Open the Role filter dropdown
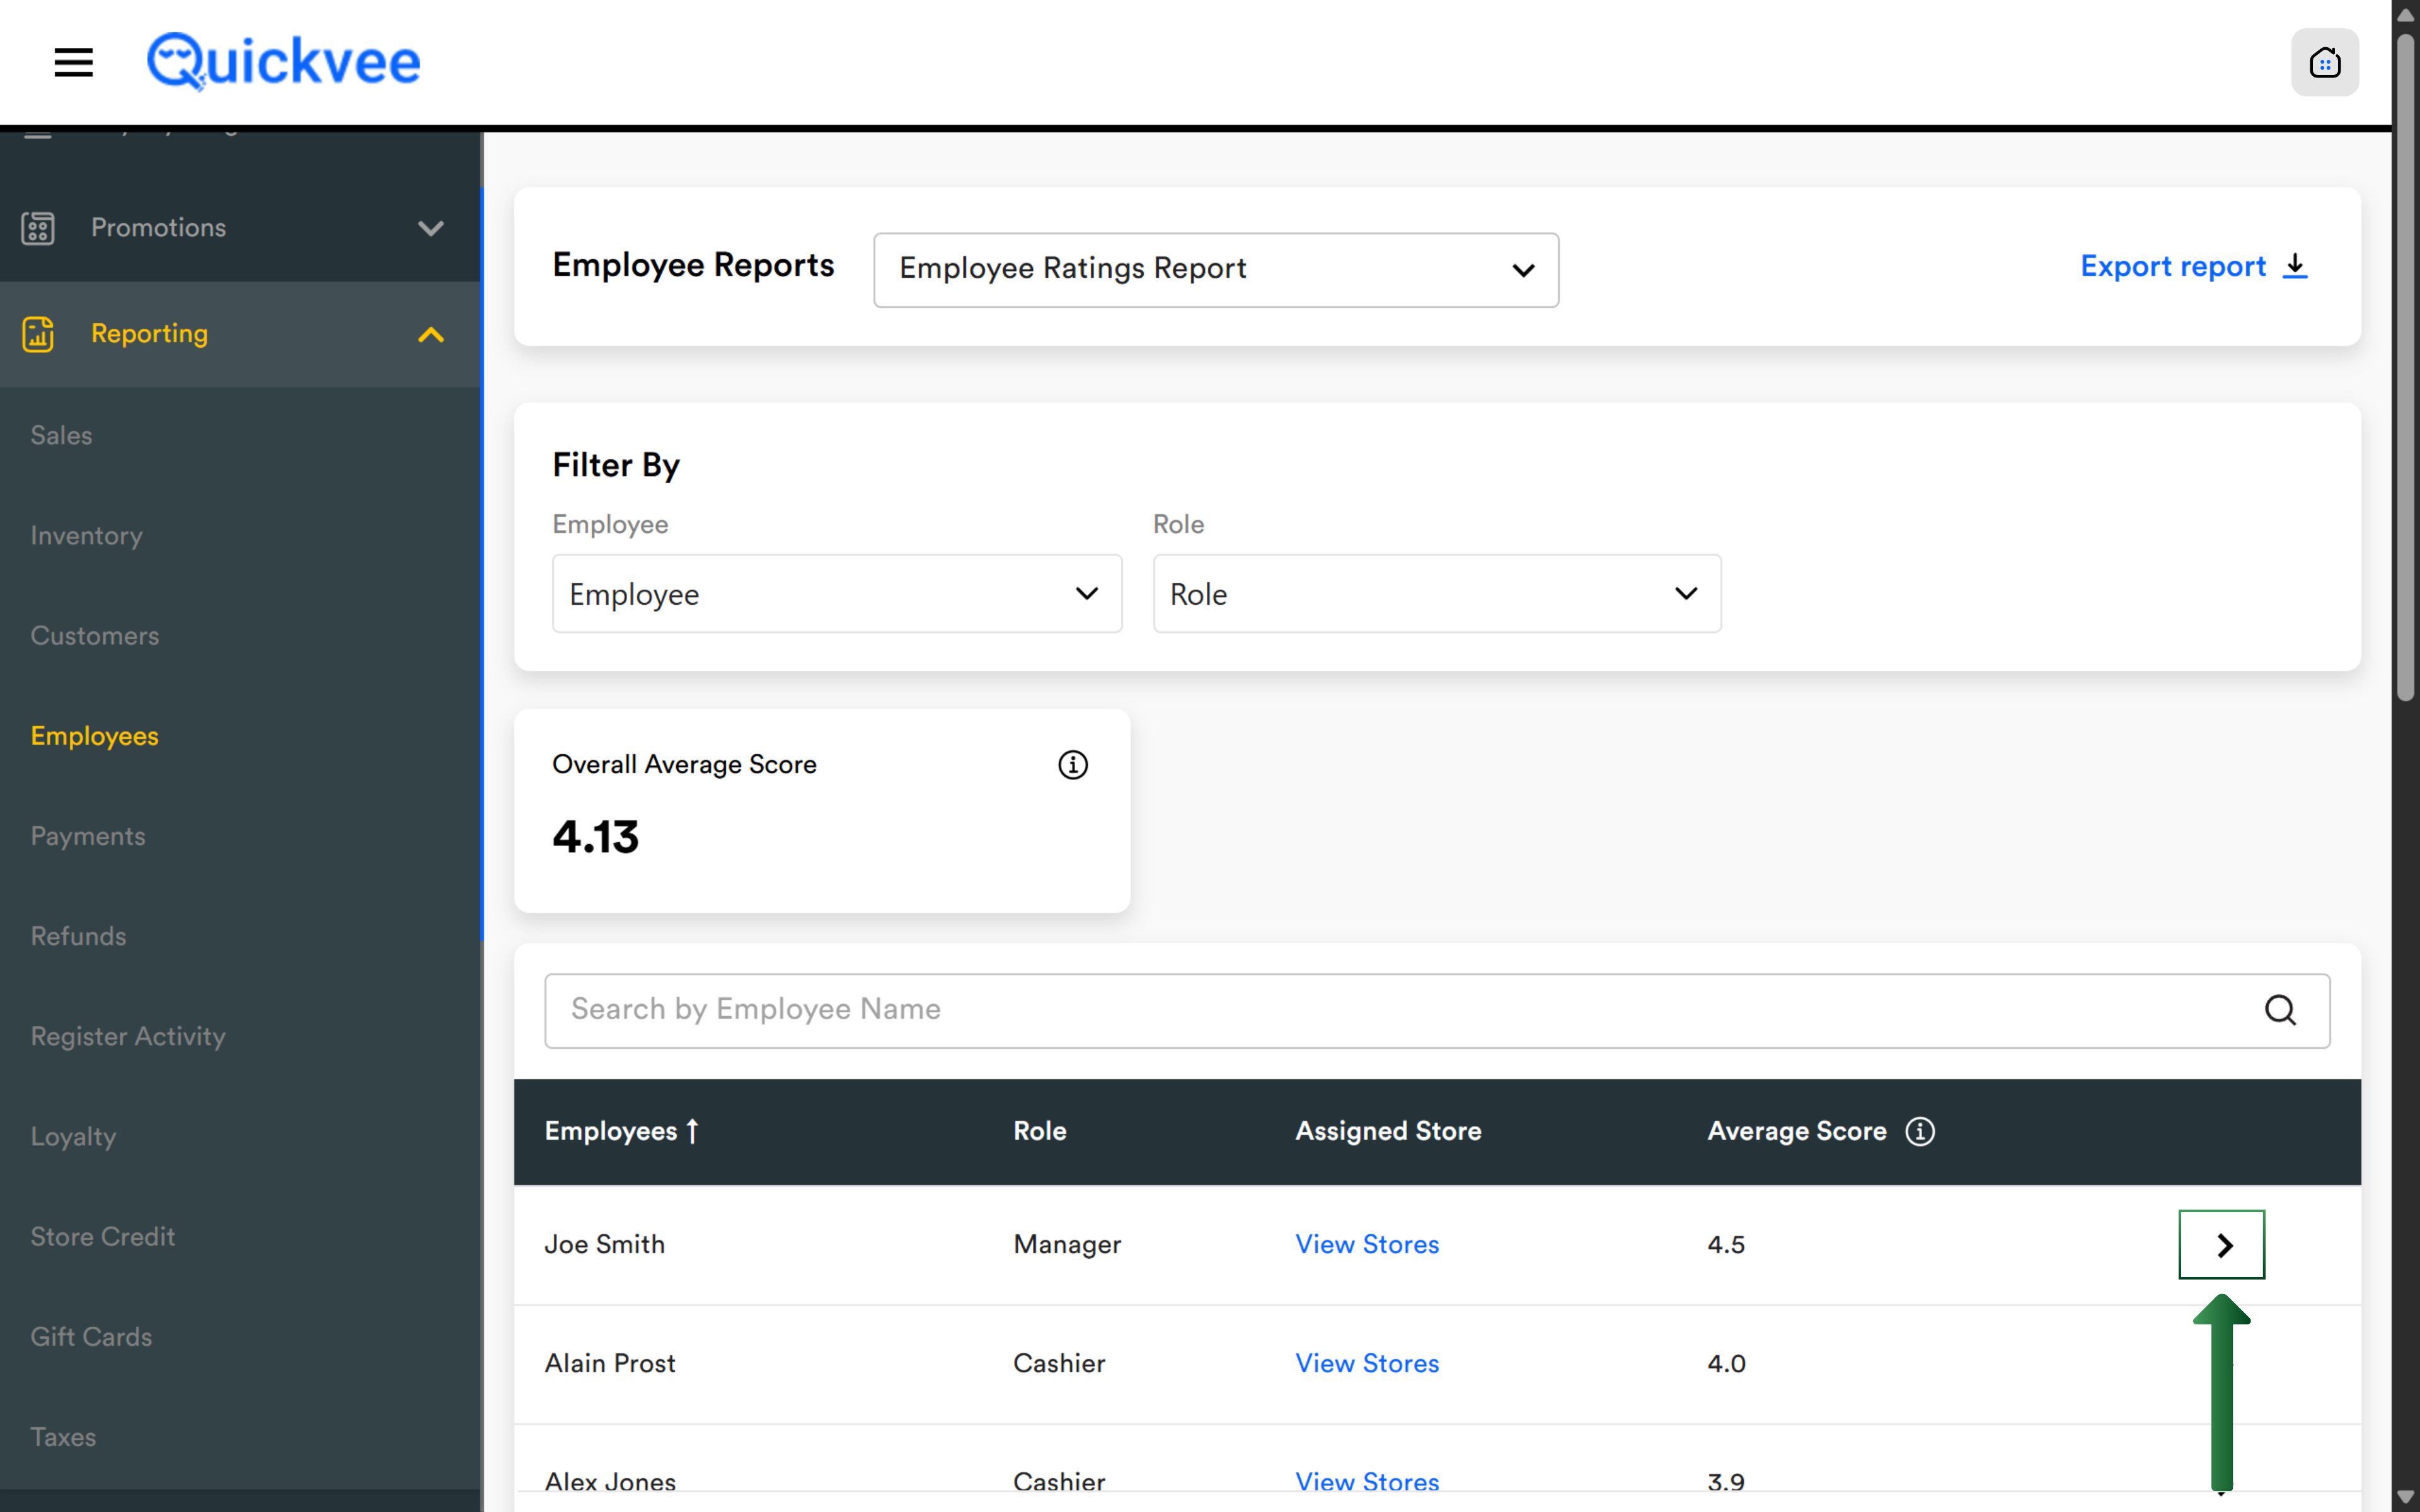Image resolution: width=2420 pixels, height=1512 pixels. click(1436, 594)
